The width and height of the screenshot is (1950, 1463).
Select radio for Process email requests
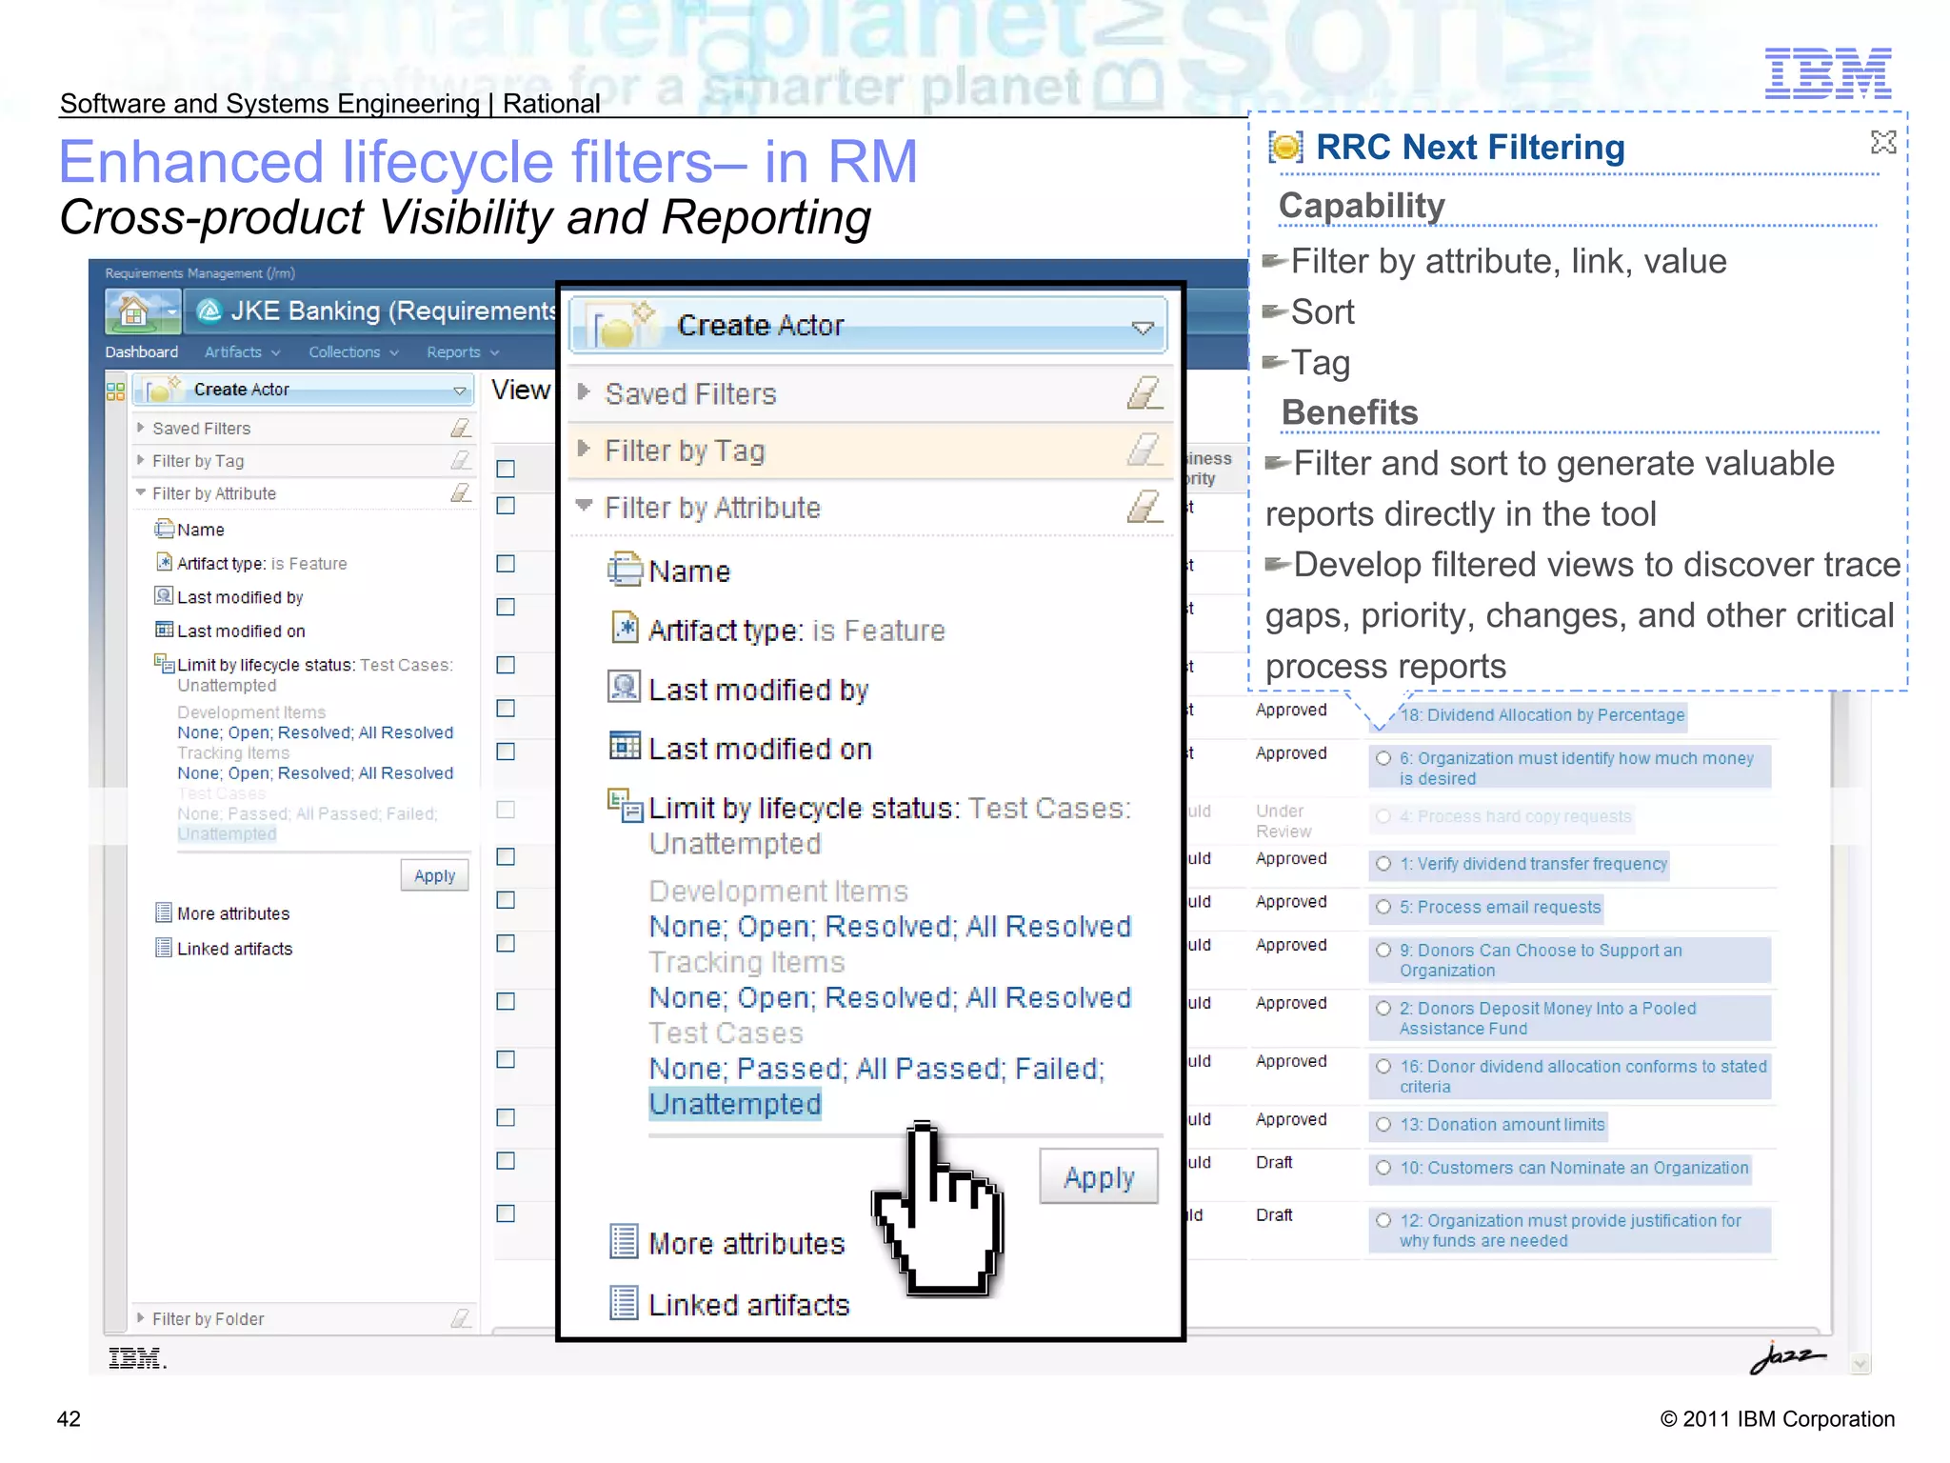coord(1383,907)
